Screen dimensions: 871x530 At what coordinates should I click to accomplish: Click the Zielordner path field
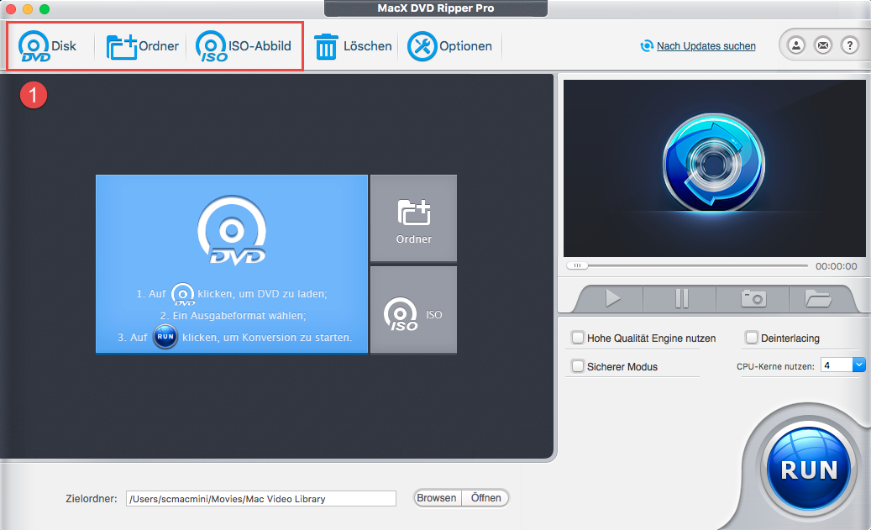pyautogui.click(x=261, y=498)
